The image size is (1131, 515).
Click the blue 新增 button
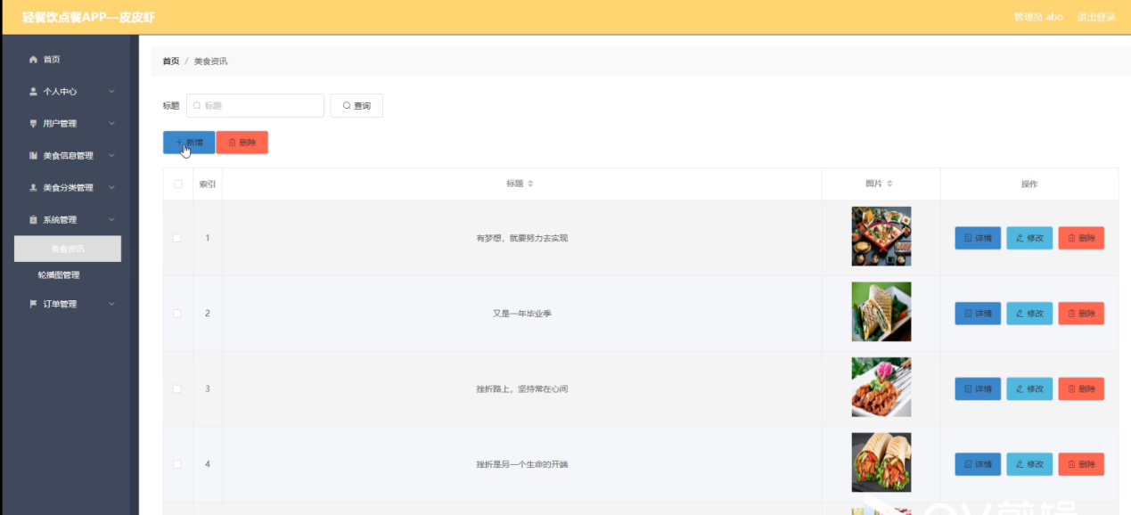189,143
